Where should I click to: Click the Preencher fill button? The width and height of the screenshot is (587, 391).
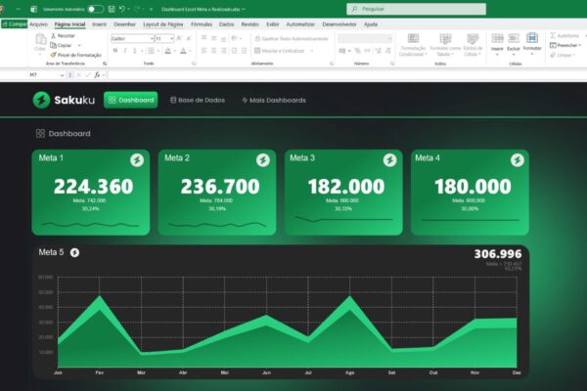coord(564,45)
